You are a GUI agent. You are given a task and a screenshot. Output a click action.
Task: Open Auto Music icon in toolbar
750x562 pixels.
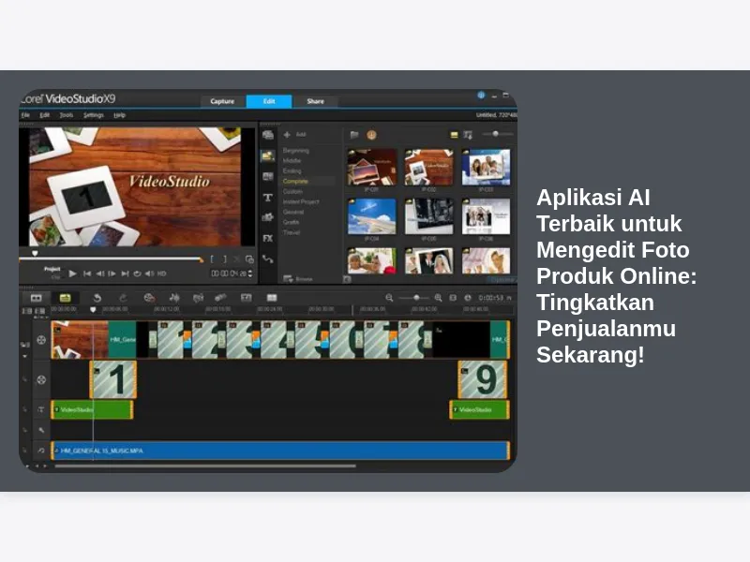pos(198,298)
